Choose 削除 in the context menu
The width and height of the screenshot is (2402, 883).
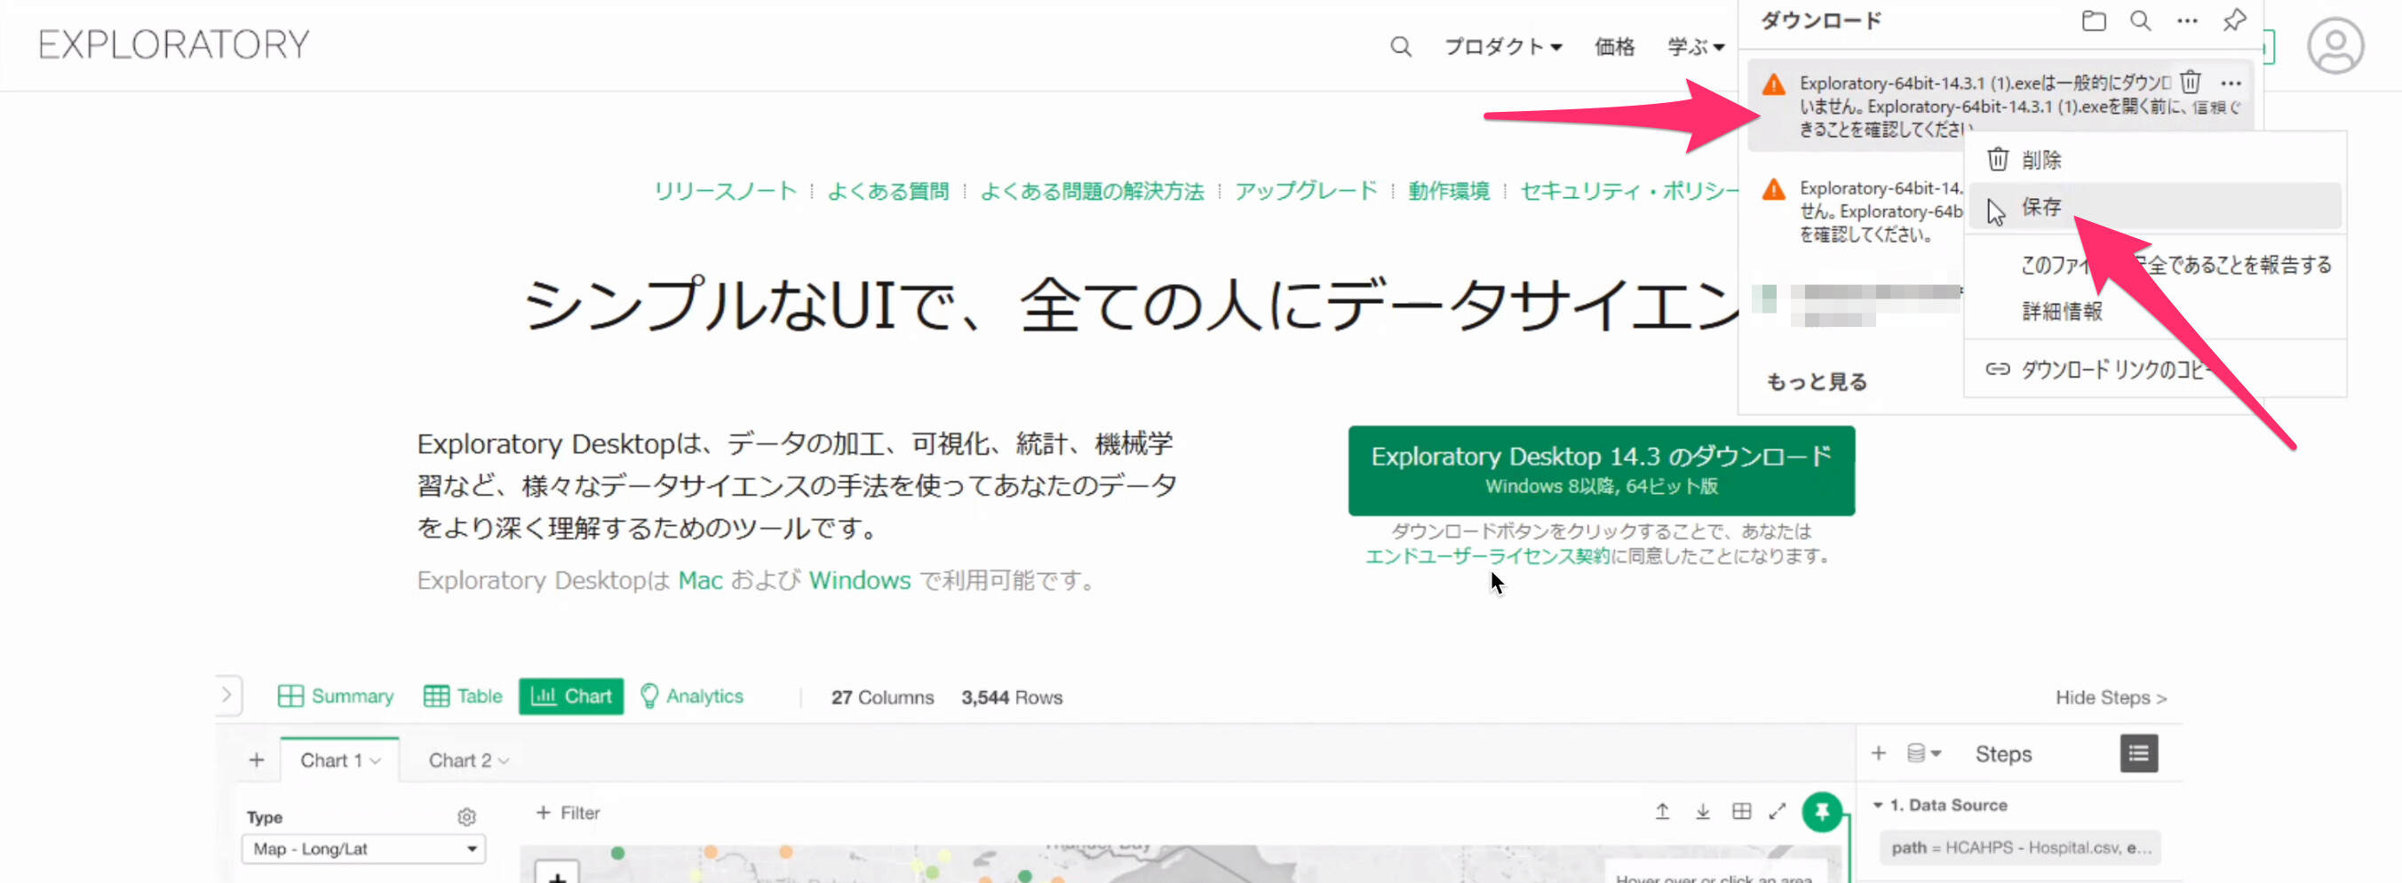tap(2040, 161)
